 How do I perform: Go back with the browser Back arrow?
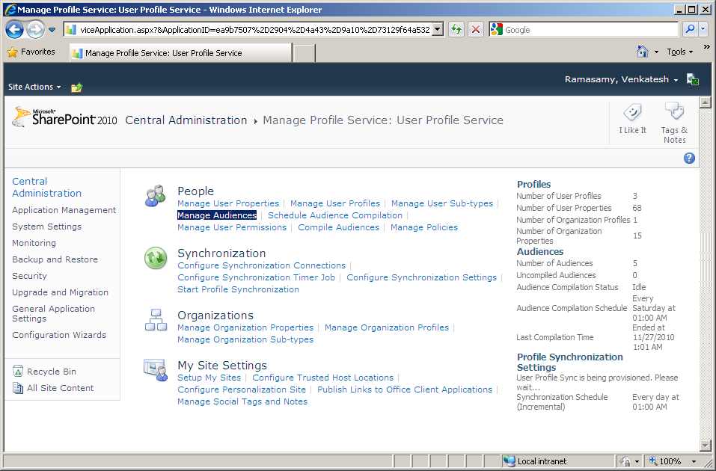14,30
